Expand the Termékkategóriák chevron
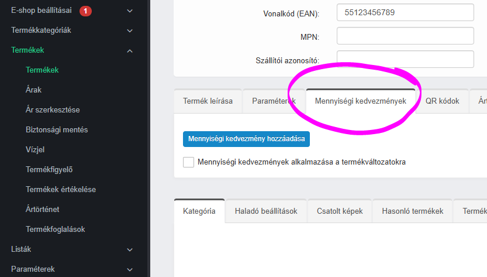The image size is (487, 277). [x=130, y=31]
